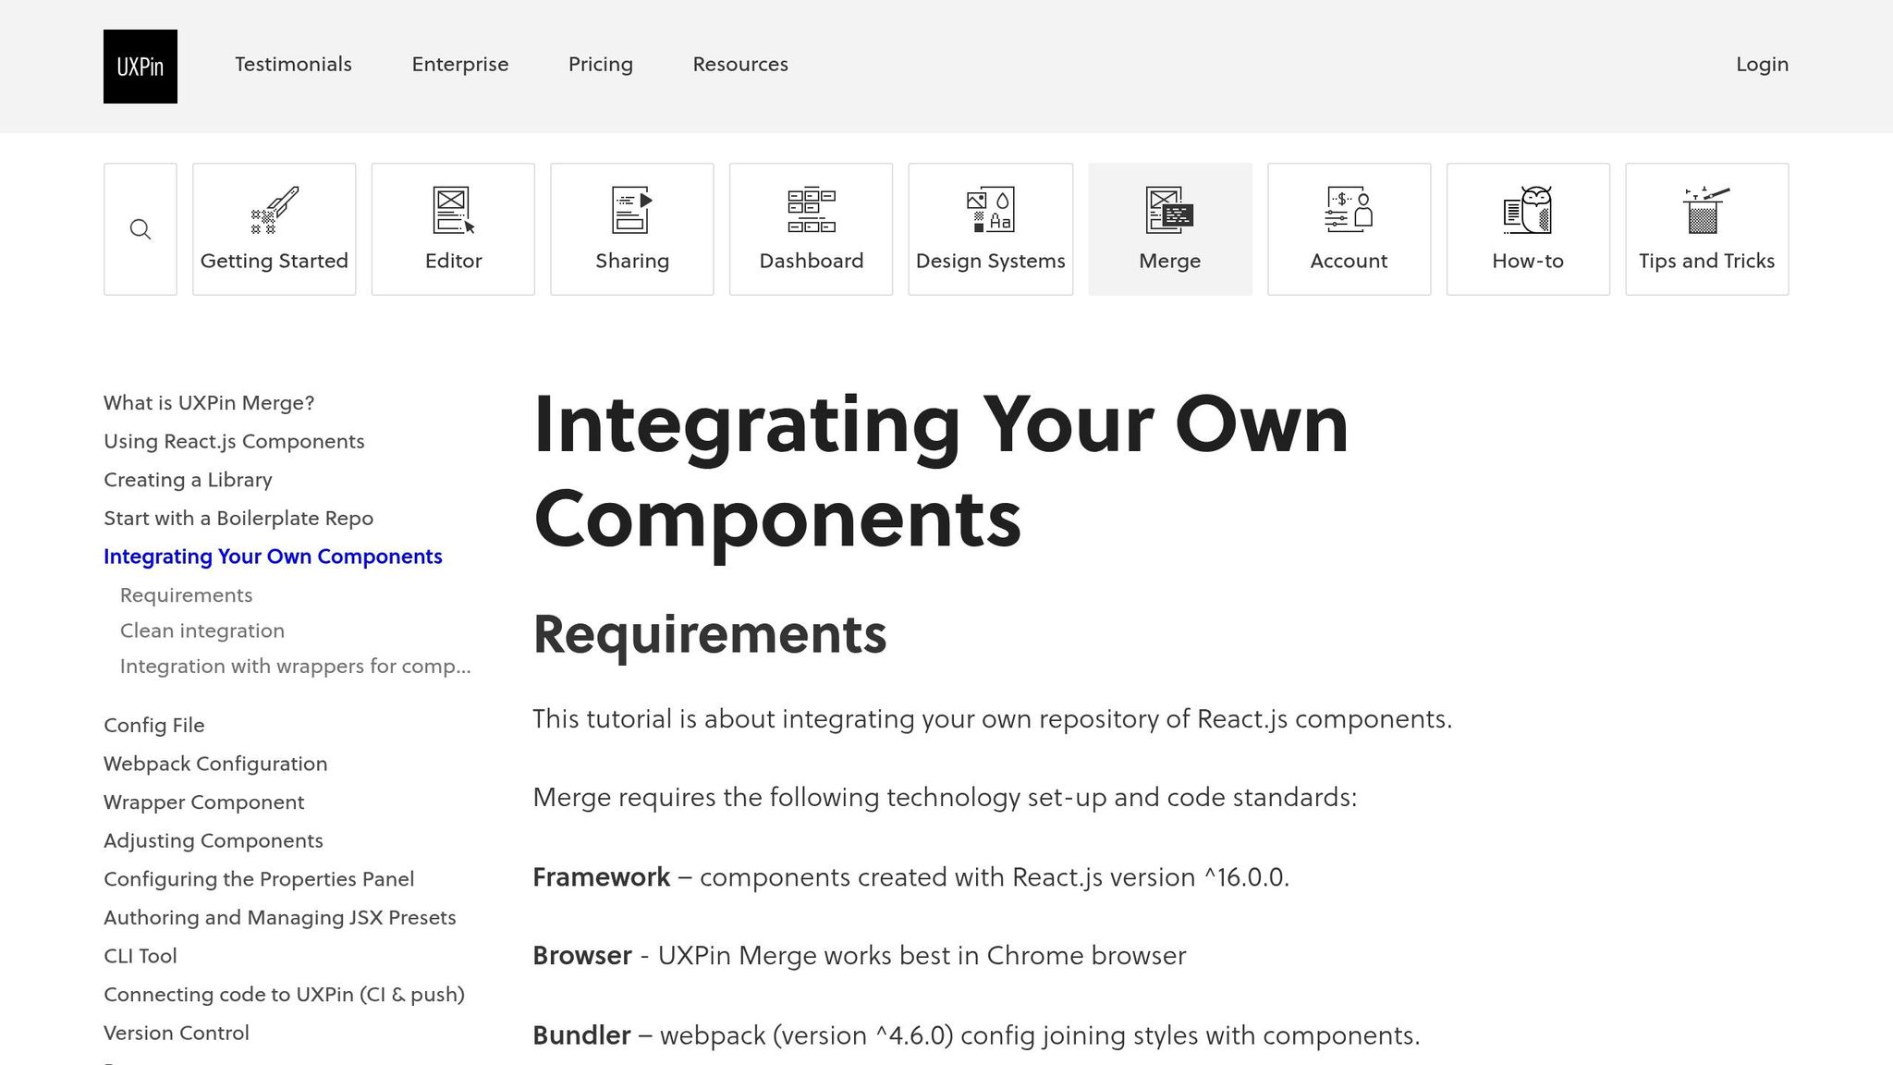Open 'Start with a Boilerplate Repo' link
This screenshot has height=1065, width=1893.
click(x=238, y=518)
